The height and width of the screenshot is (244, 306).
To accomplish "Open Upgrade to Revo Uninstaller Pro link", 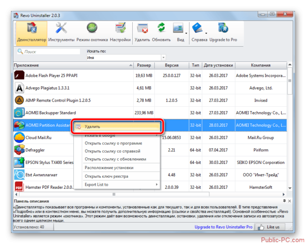I will [x=224, y=227].
